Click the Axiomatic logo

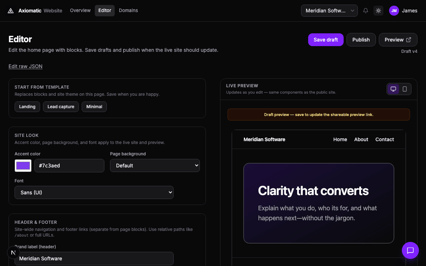[10, 10]
